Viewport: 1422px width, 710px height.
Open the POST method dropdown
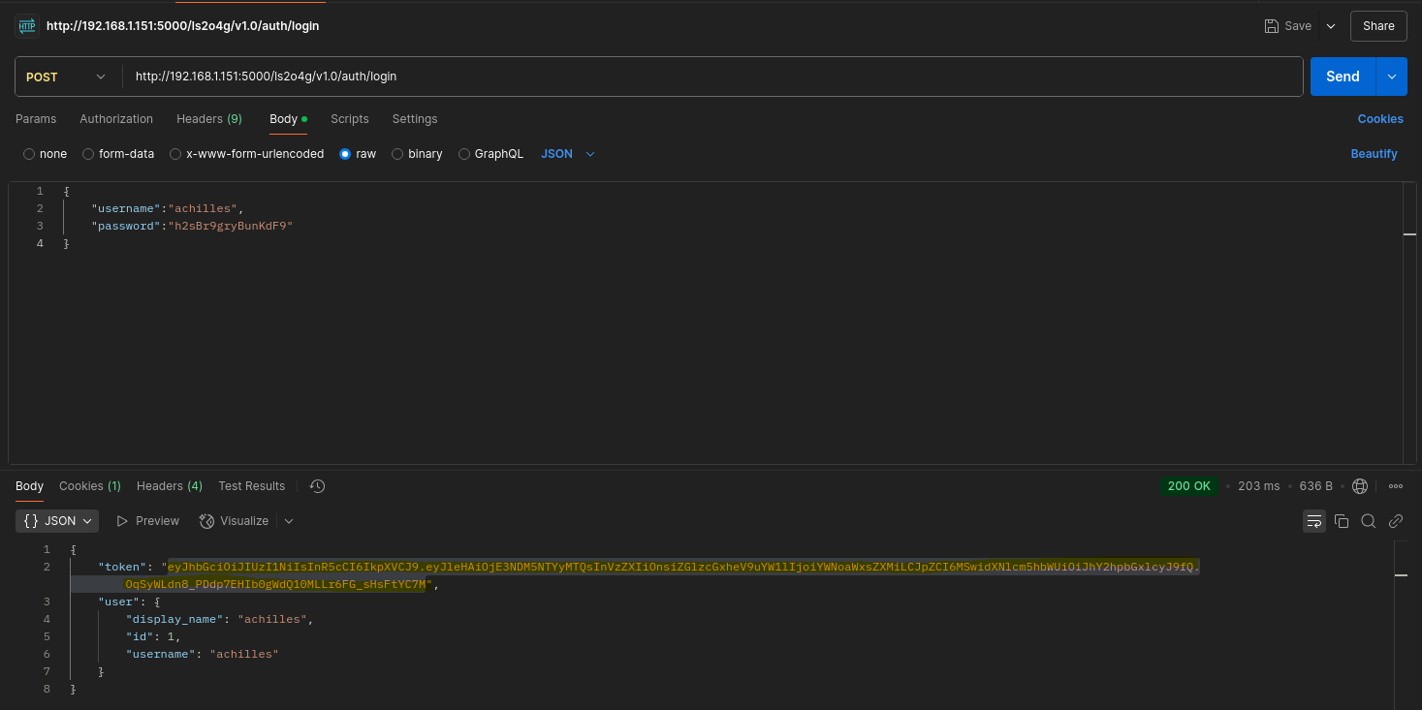pos(65,77)
